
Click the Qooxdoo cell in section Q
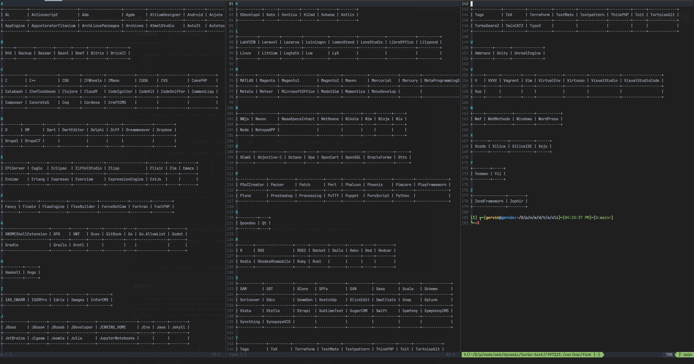click(x=248, y=223)
